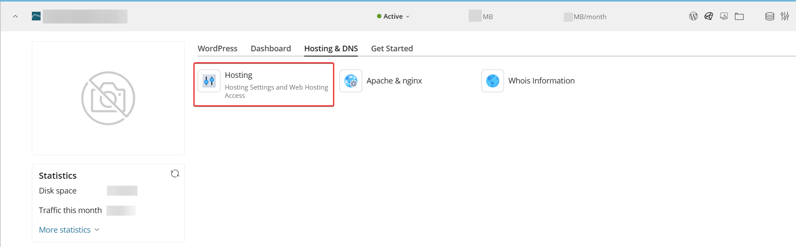Click the domain favicon icon

pyautogui.click(x=36, y=17)
